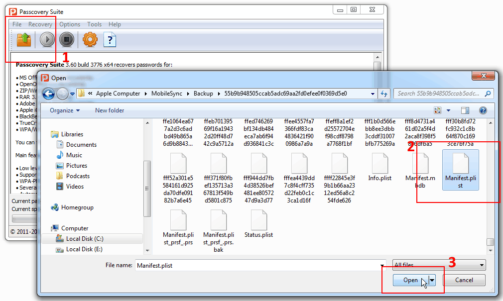503x301 pixels.
Task: Open the File menu in Passcovery Suite
Action: pyautogui.click(x=17, y=24)
